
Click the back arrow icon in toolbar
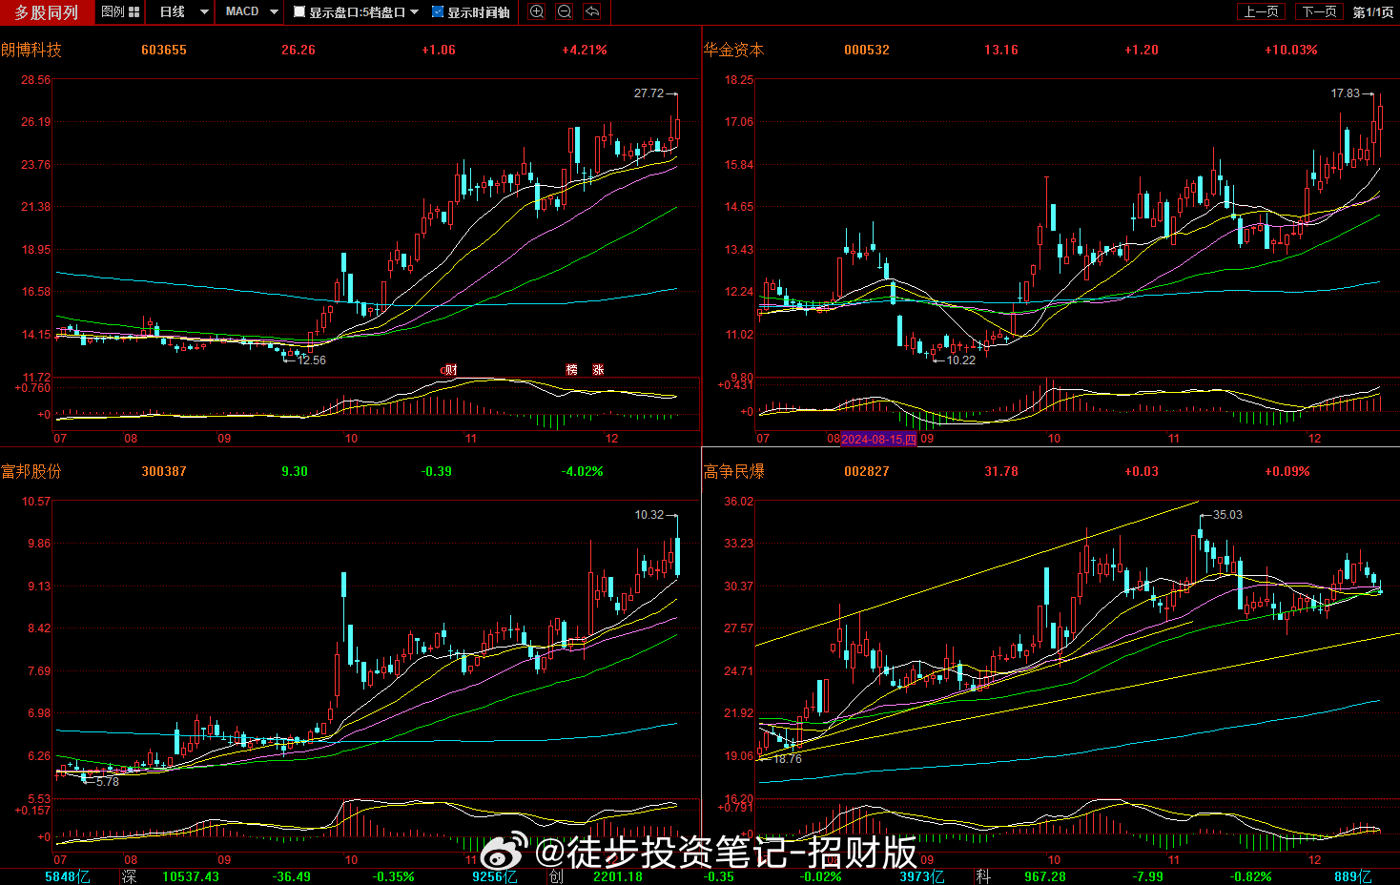point(592,11)
